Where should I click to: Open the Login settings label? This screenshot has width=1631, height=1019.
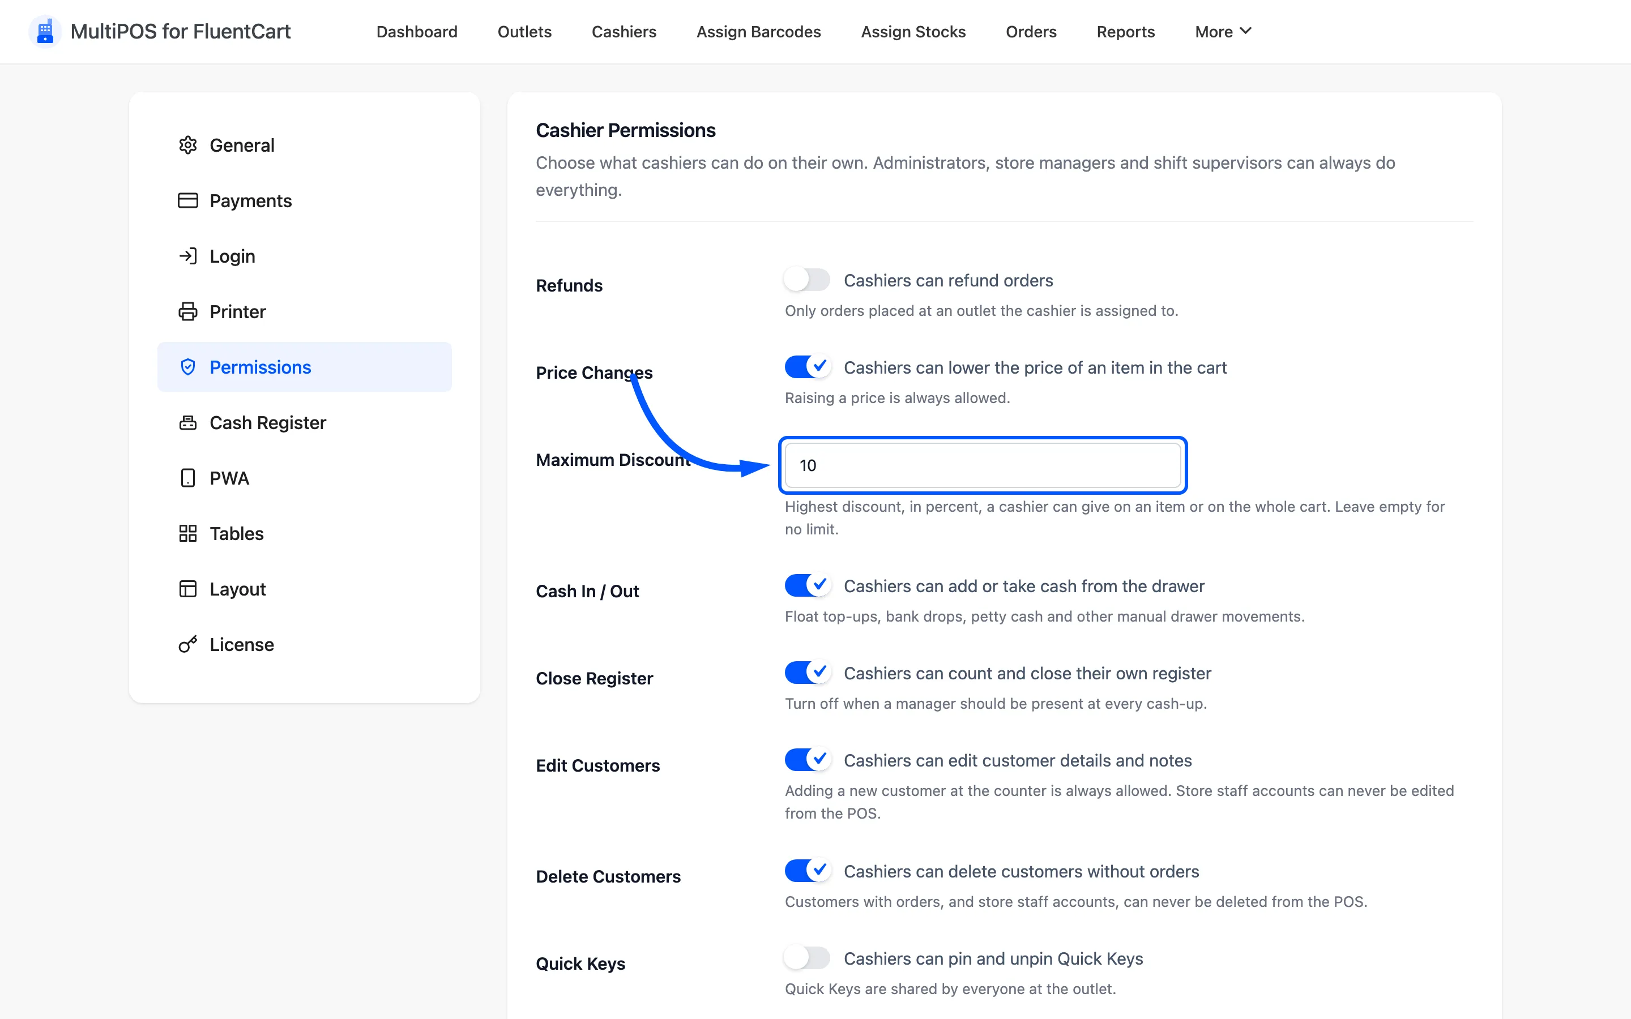point(232,256)
